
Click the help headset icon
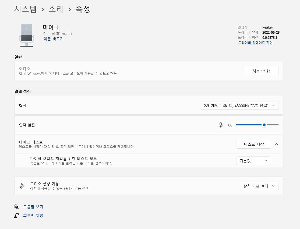pyautogui.click(x=16, y=207)
